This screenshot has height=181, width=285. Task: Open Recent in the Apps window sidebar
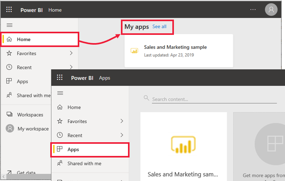click(90, 135)
